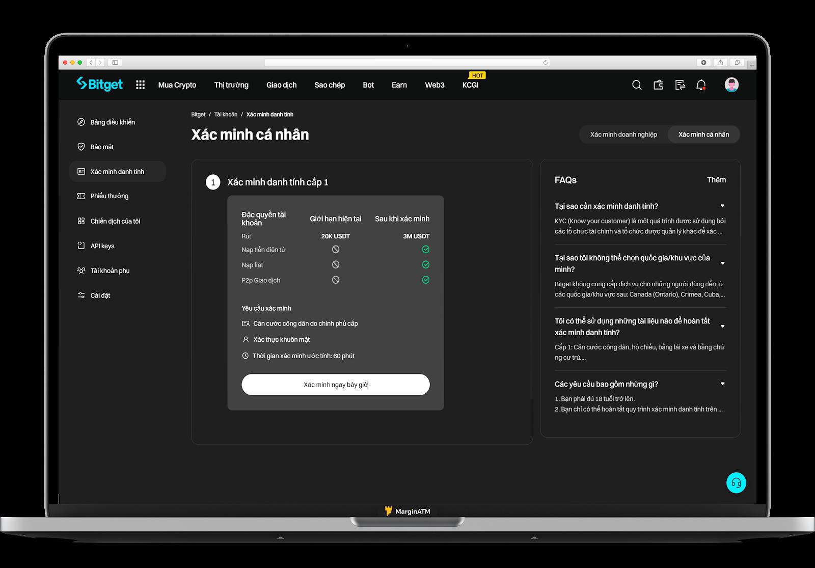Screen dimensions: 815x568
Task: Click Bitget breadcrumb link
Action: tap(198, 115)
